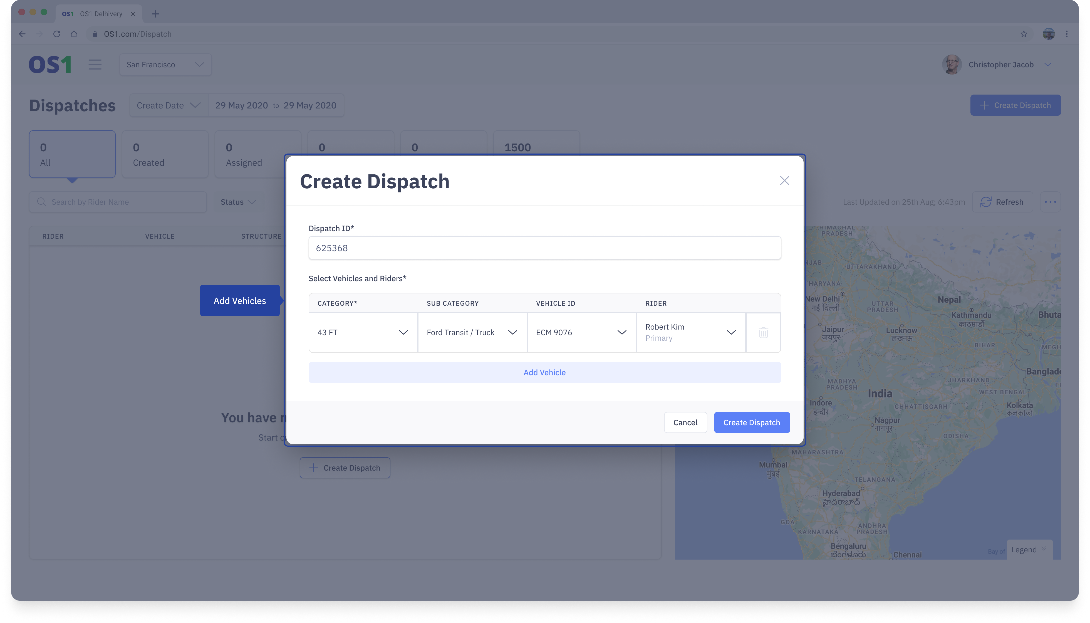Viewport: 1090px width, 623px height.
Task: Bookmark page with star icon
Action: click(1023, 34)
